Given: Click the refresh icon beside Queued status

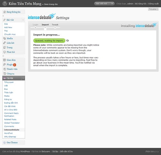Looking at the screenshot, I should click(x=68, y=41).
